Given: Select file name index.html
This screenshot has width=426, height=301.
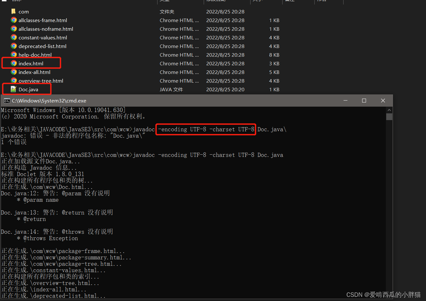Looking at the screenshot, I should point(31,63).
